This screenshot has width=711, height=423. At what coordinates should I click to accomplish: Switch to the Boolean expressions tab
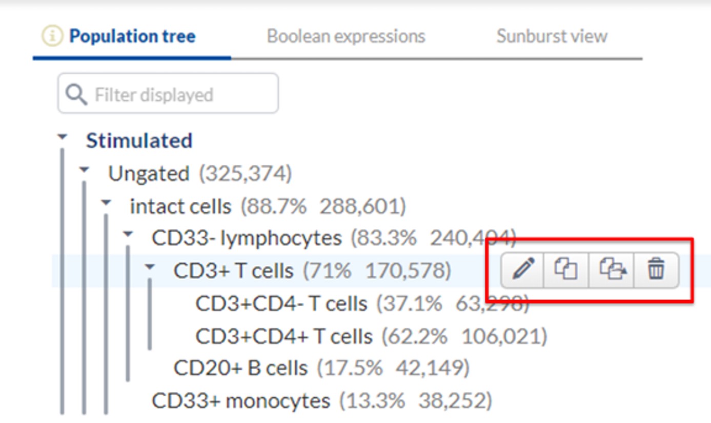[346, 36]
